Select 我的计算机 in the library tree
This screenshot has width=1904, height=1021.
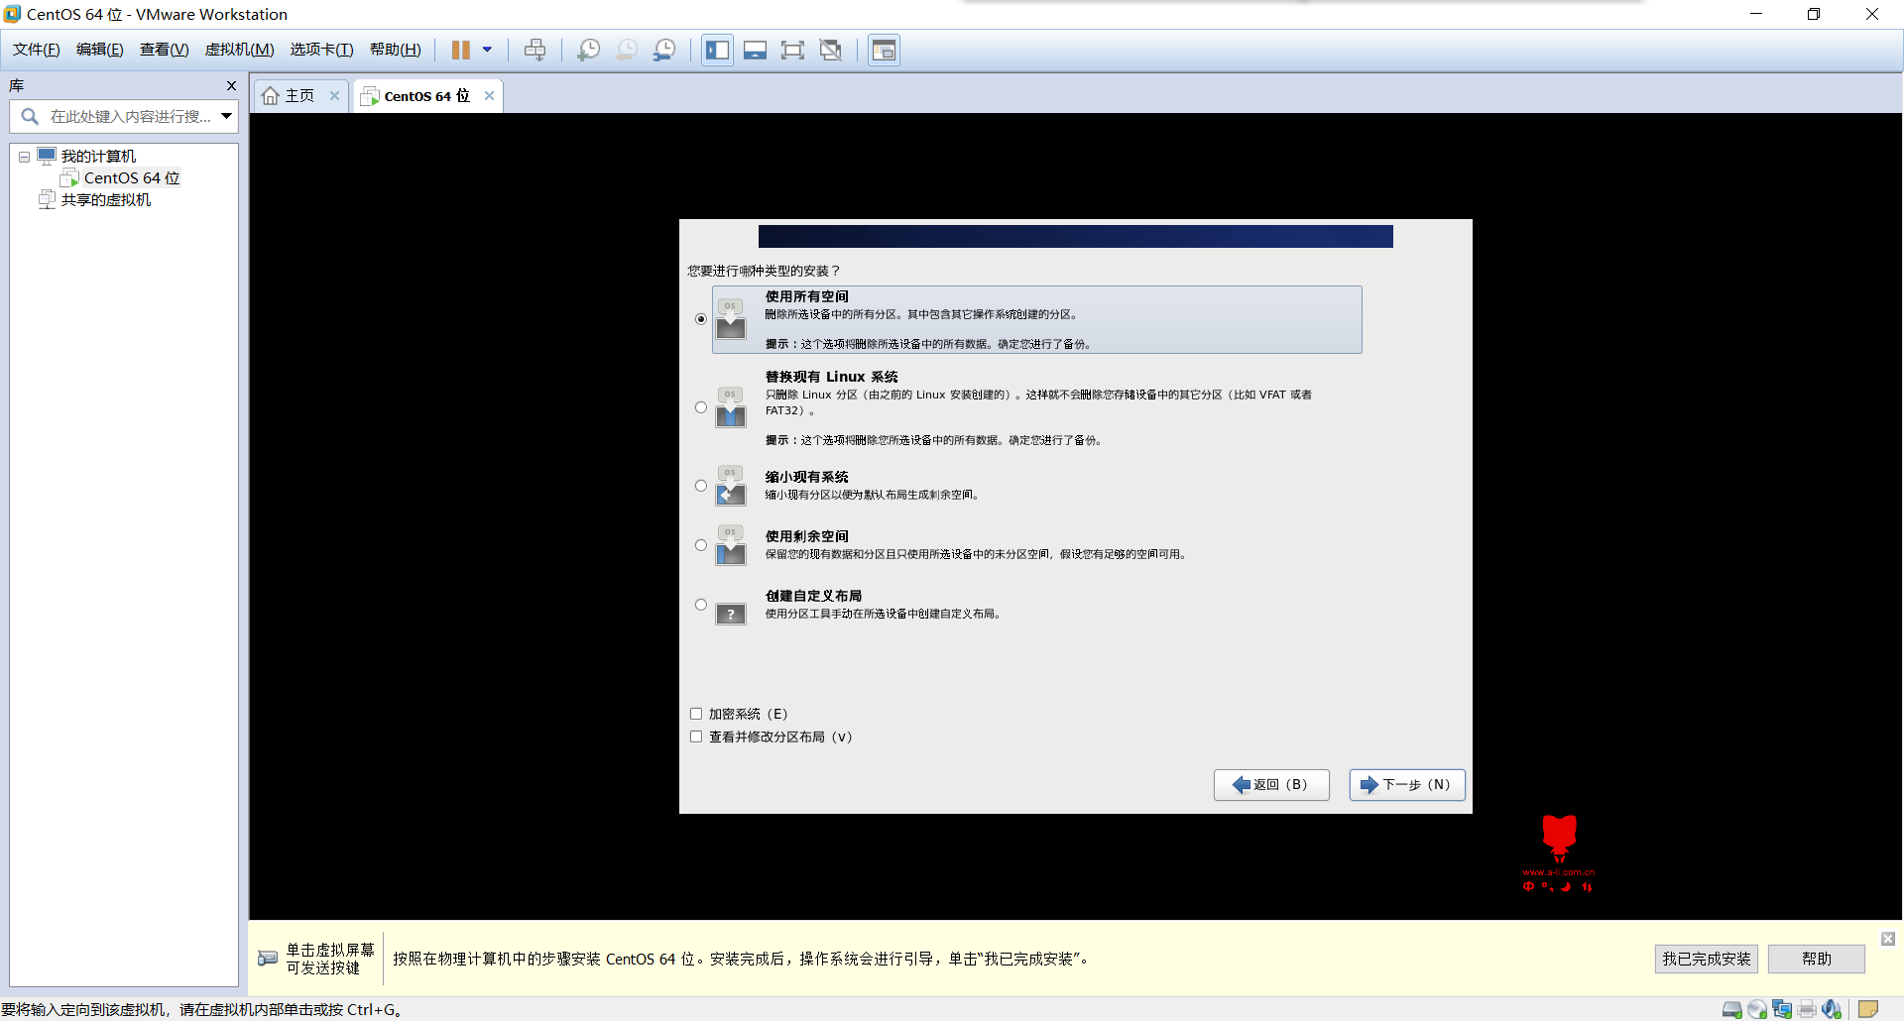98,157
